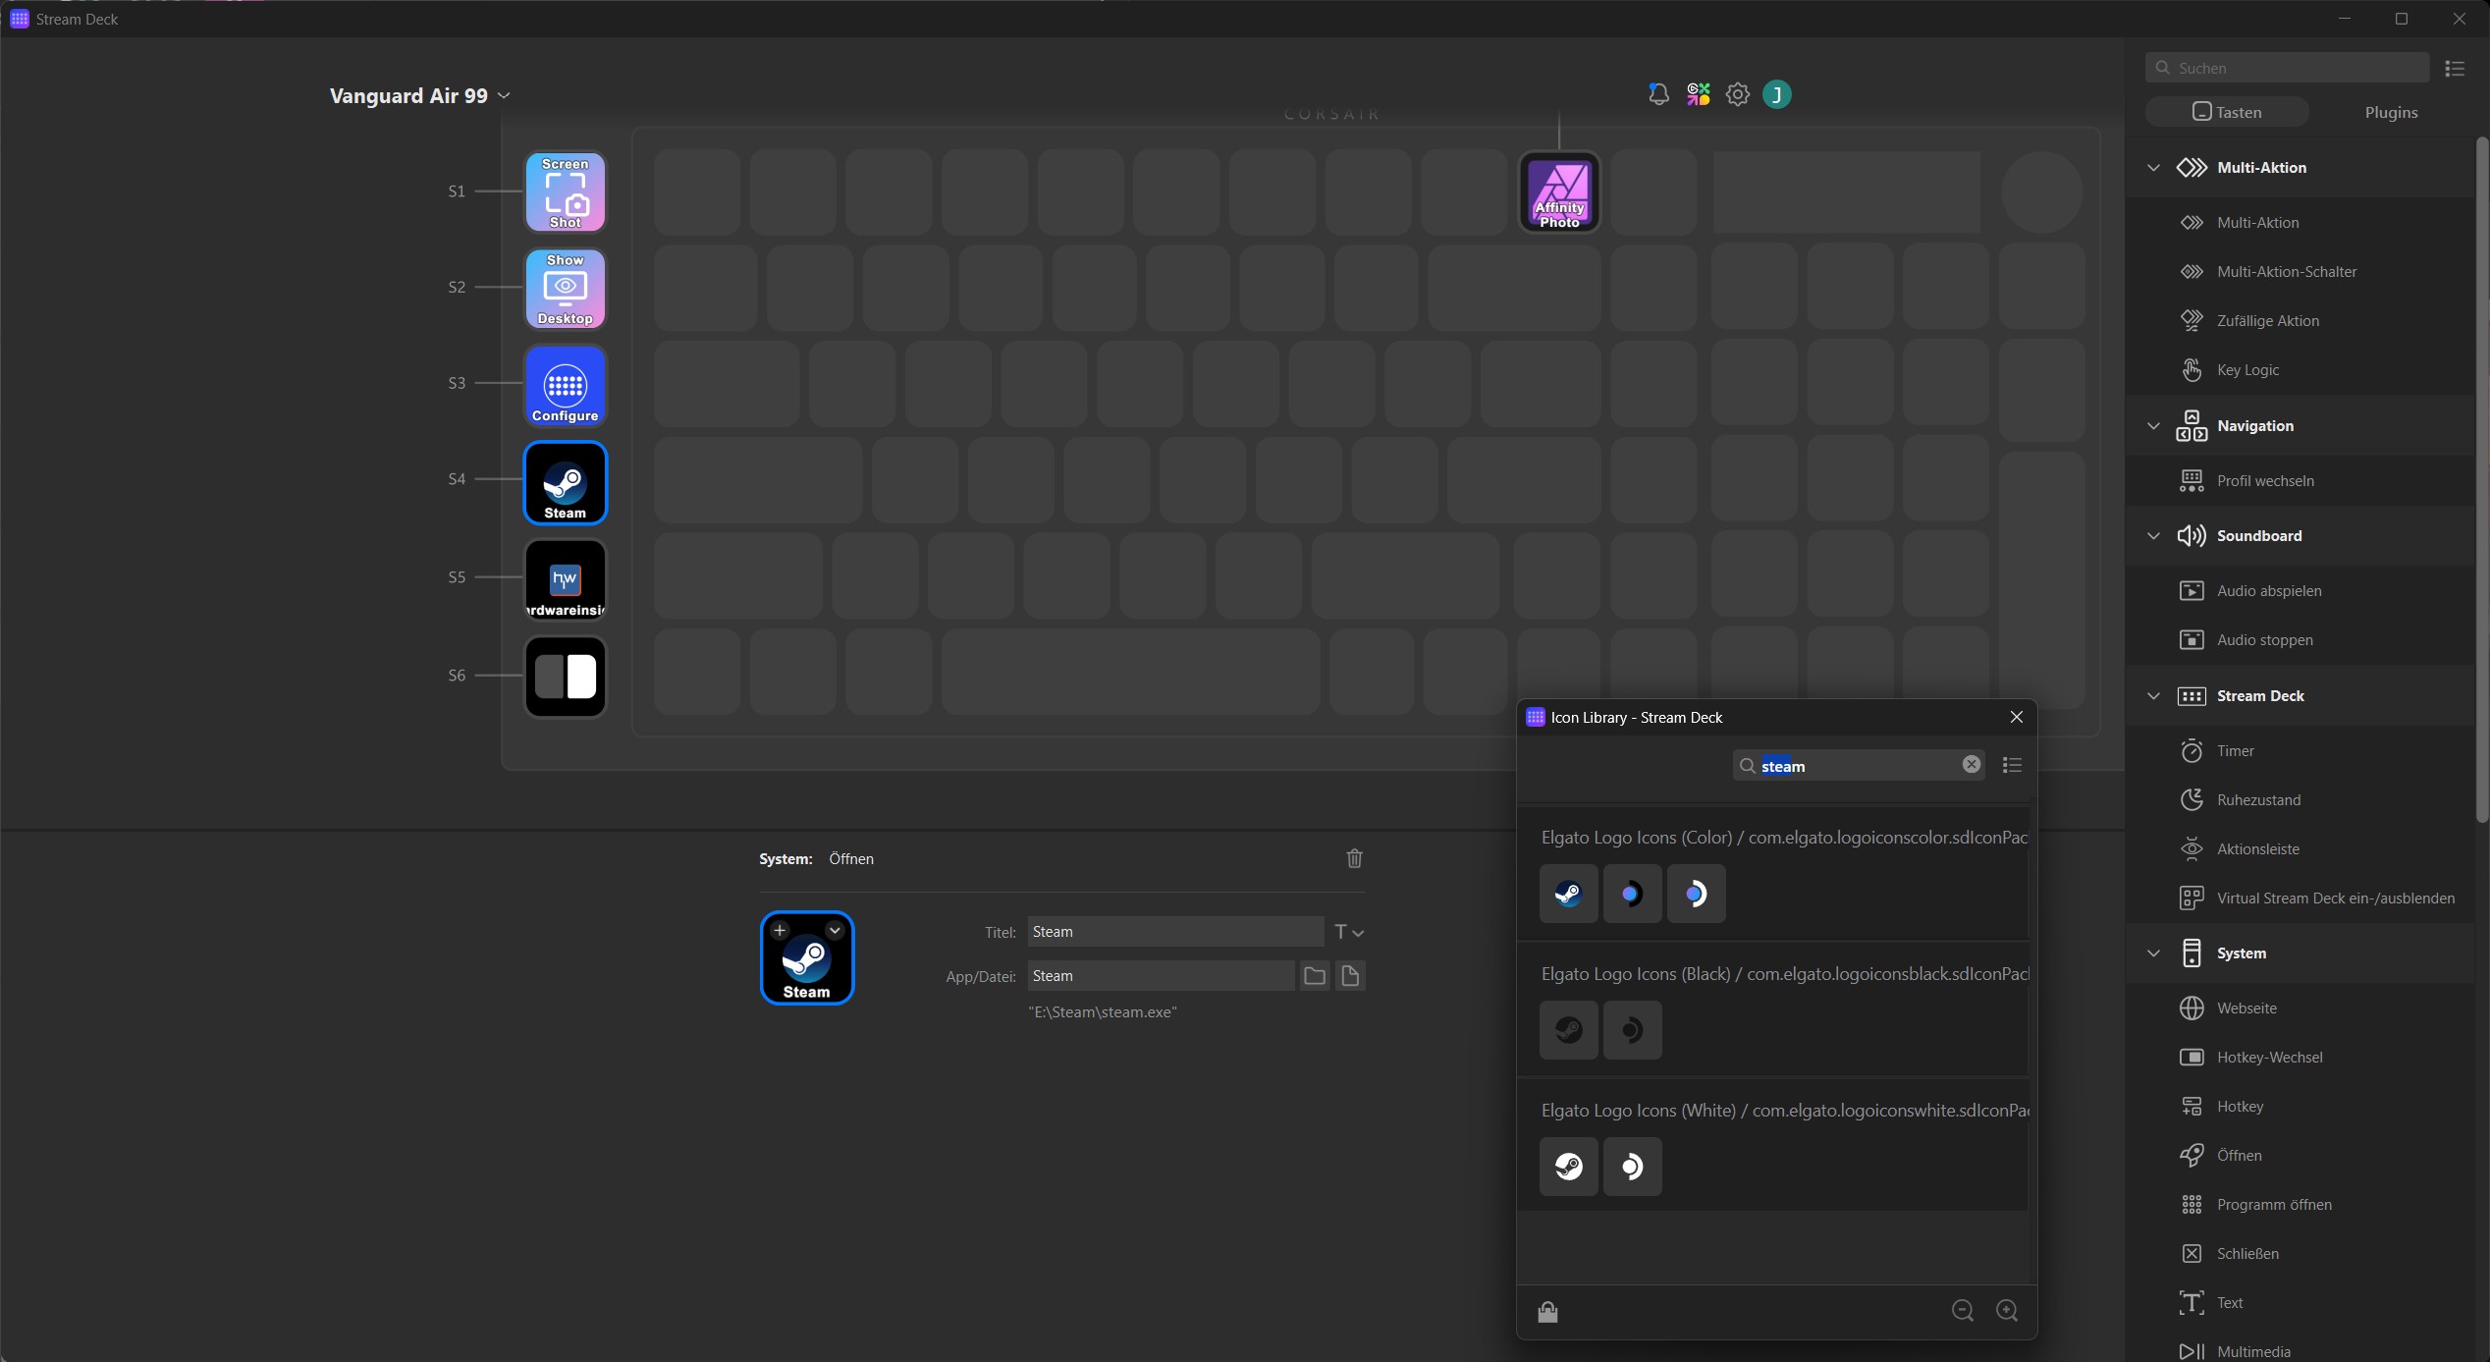Toggle list view in Icon Library
The width and height of the screenshot is (2490, 1362).
pos(2012,765)
